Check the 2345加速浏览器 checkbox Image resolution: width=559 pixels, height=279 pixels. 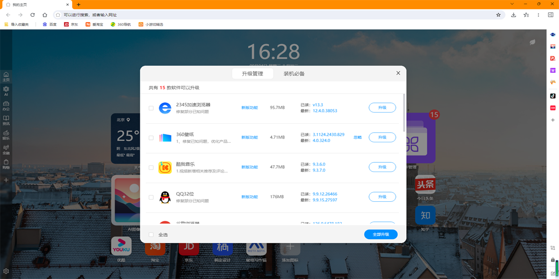click(151, 108)
